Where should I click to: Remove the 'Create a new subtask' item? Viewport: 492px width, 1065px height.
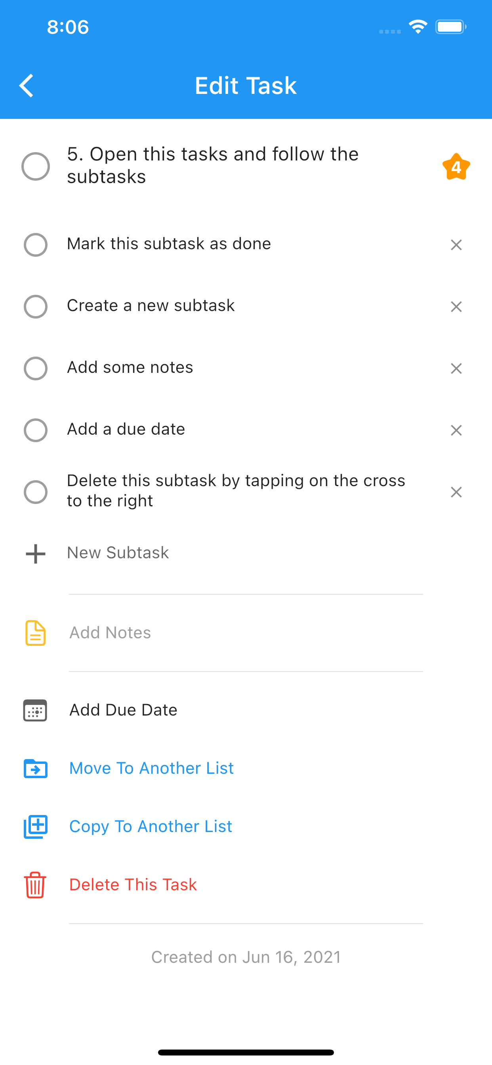point(456,307)
